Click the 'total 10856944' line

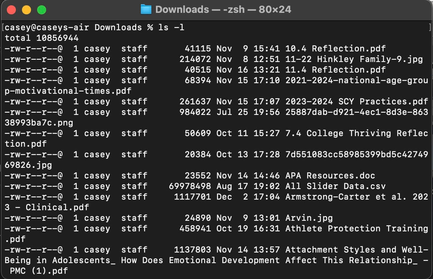pyautogui.click(x=42, y=38)
